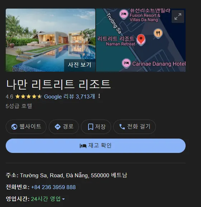Open 사진 보기 photo viewer
The image size is (201, 207).
click(x=80, y=65)
